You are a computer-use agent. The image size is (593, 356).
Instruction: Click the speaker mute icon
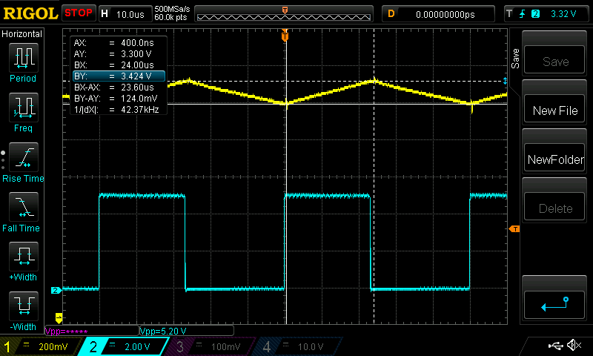click(x=573, y=346)
